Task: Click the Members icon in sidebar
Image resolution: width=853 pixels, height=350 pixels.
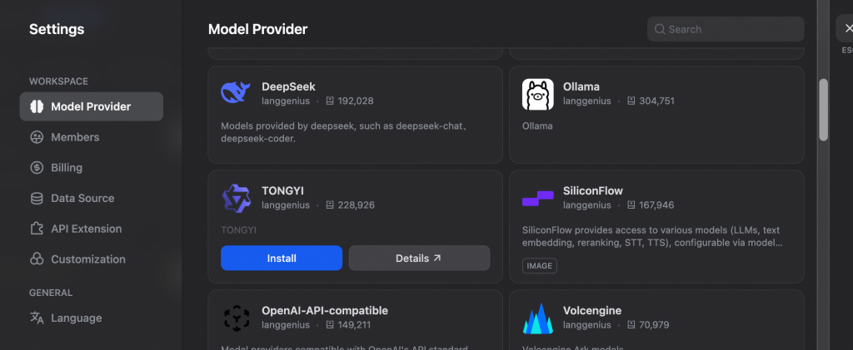Action: [37, 137]
